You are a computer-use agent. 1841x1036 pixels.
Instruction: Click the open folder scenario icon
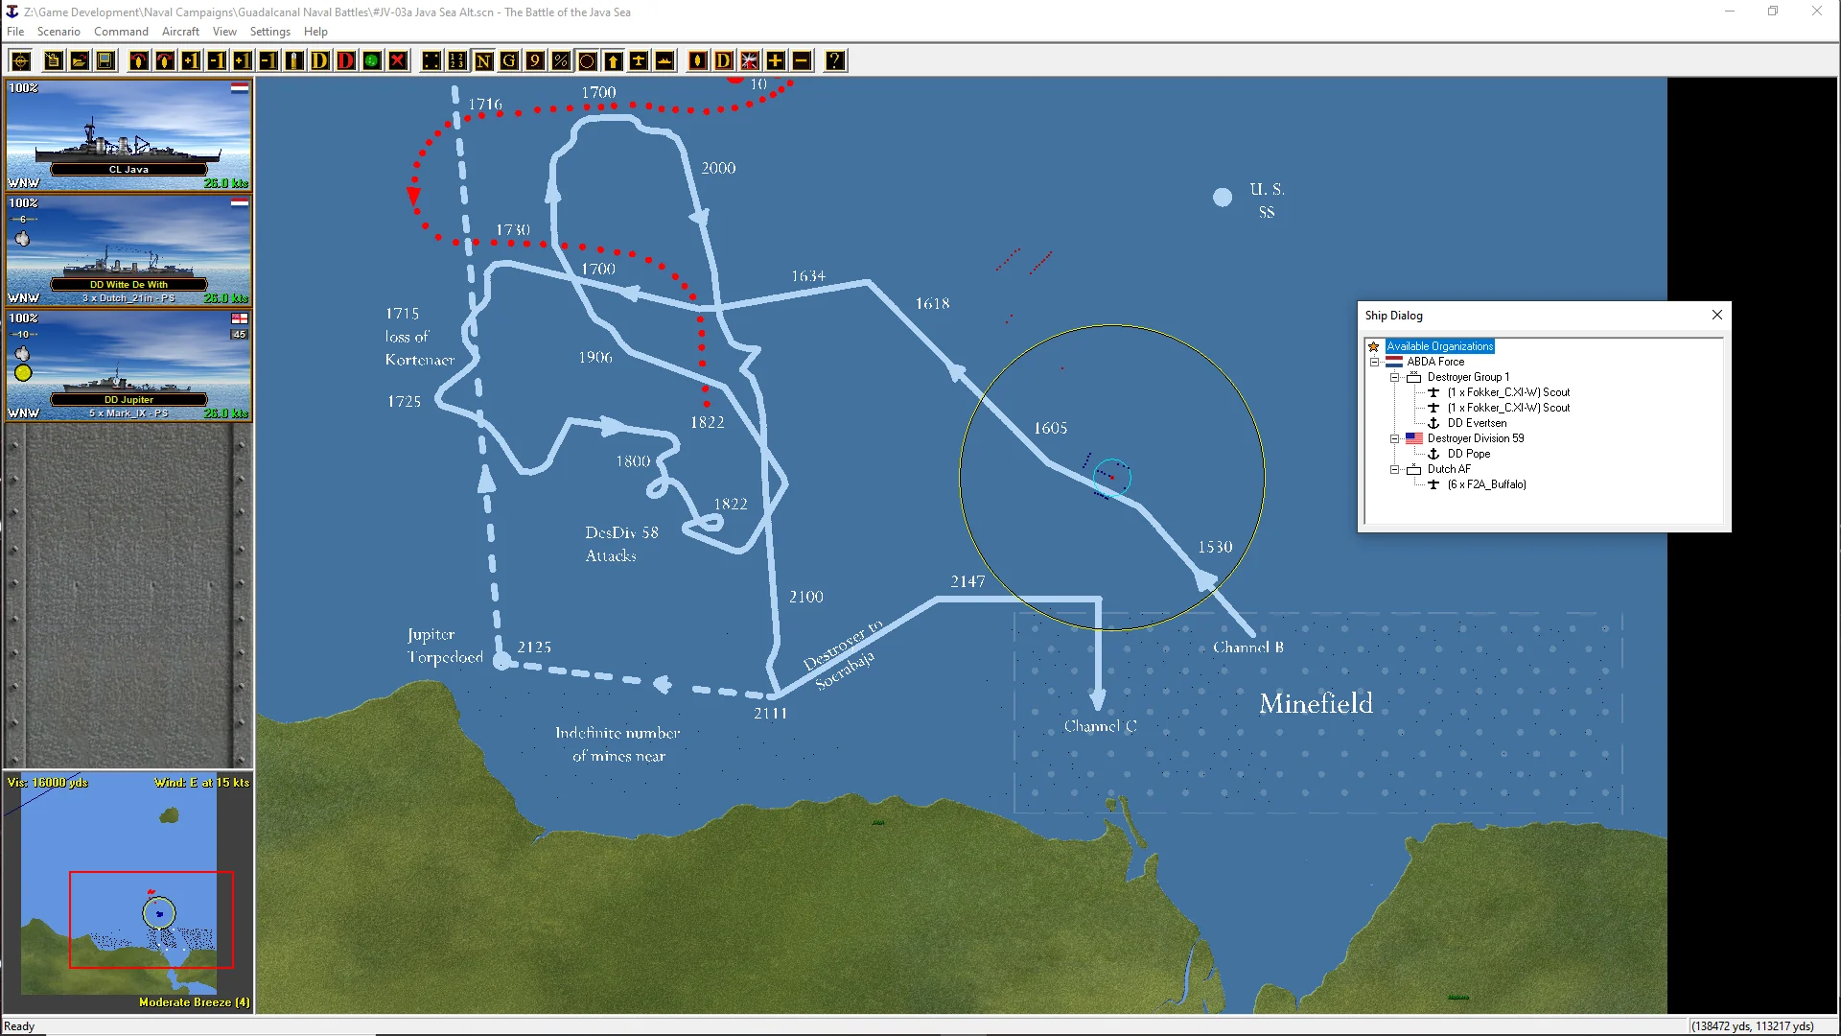(x=80, y=60)
